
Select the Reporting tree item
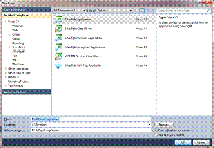(x=18, y=43)
